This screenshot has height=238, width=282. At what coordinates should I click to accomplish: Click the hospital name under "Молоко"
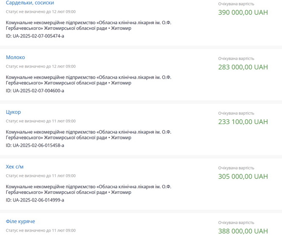(88, 80)
